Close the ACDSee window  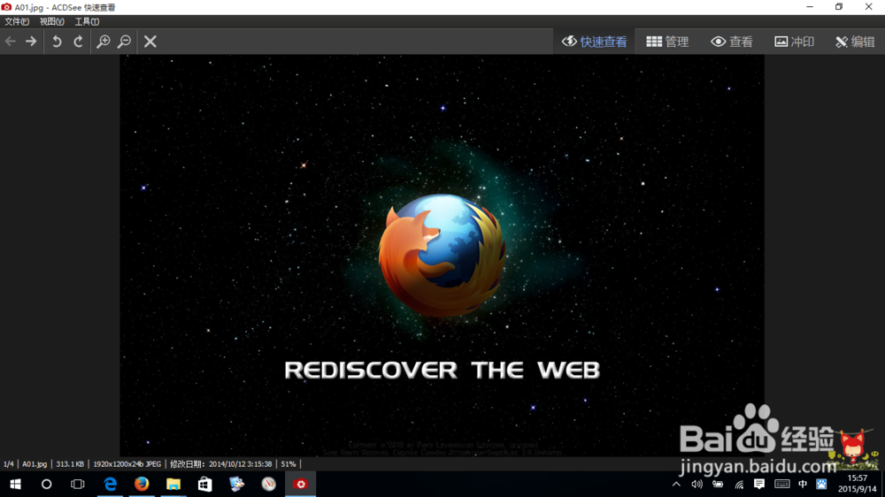click(869, 7)
